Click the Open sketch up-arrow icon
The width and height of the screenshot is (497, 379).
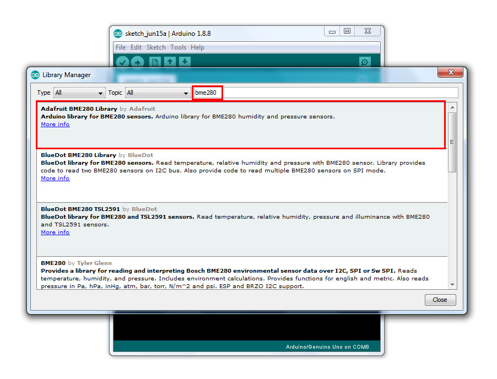[x=170, y=62]
